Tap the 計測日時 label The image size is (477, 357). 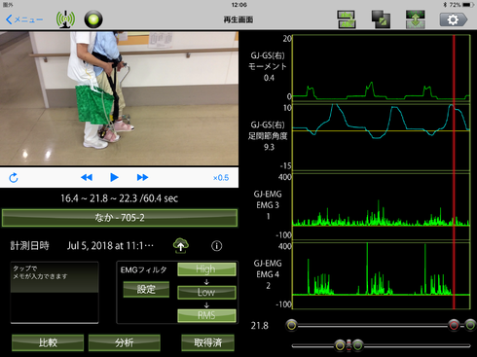[29, 246]
